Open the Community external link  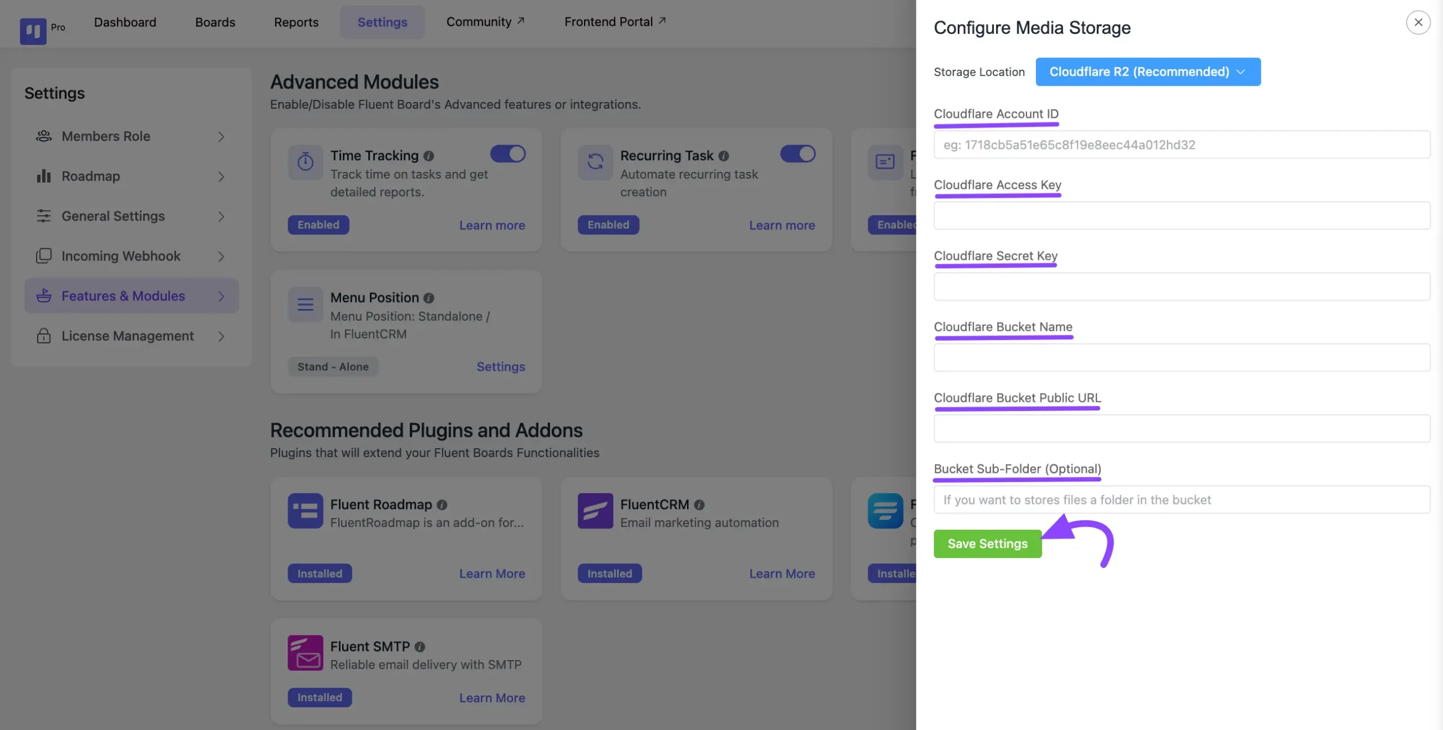(x=485, y=21)
